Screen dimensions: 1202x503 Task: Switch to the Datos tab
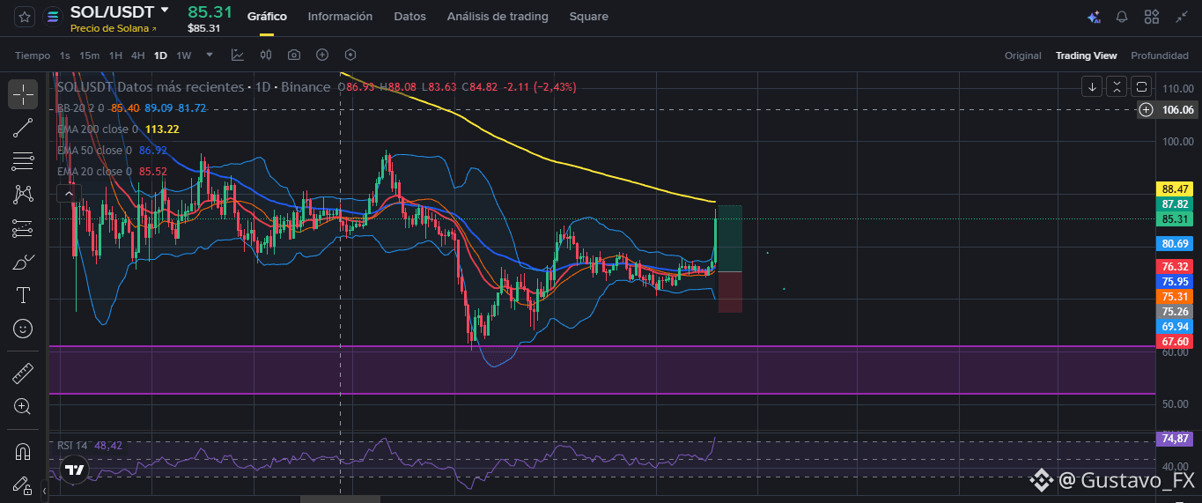(x=409, y=17)
